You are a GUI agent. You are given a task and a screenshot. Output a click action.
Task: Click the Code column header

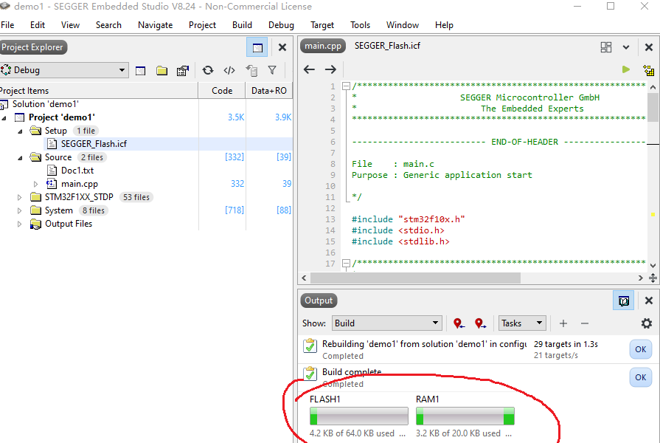(222, 91)
